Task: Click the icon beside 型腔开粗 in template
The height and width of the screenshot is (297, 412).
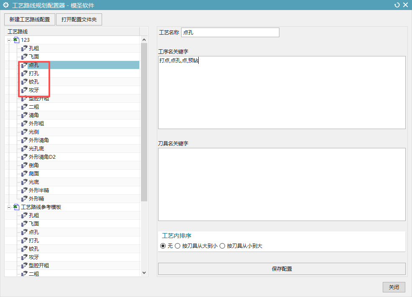Action: pos(24,266)
